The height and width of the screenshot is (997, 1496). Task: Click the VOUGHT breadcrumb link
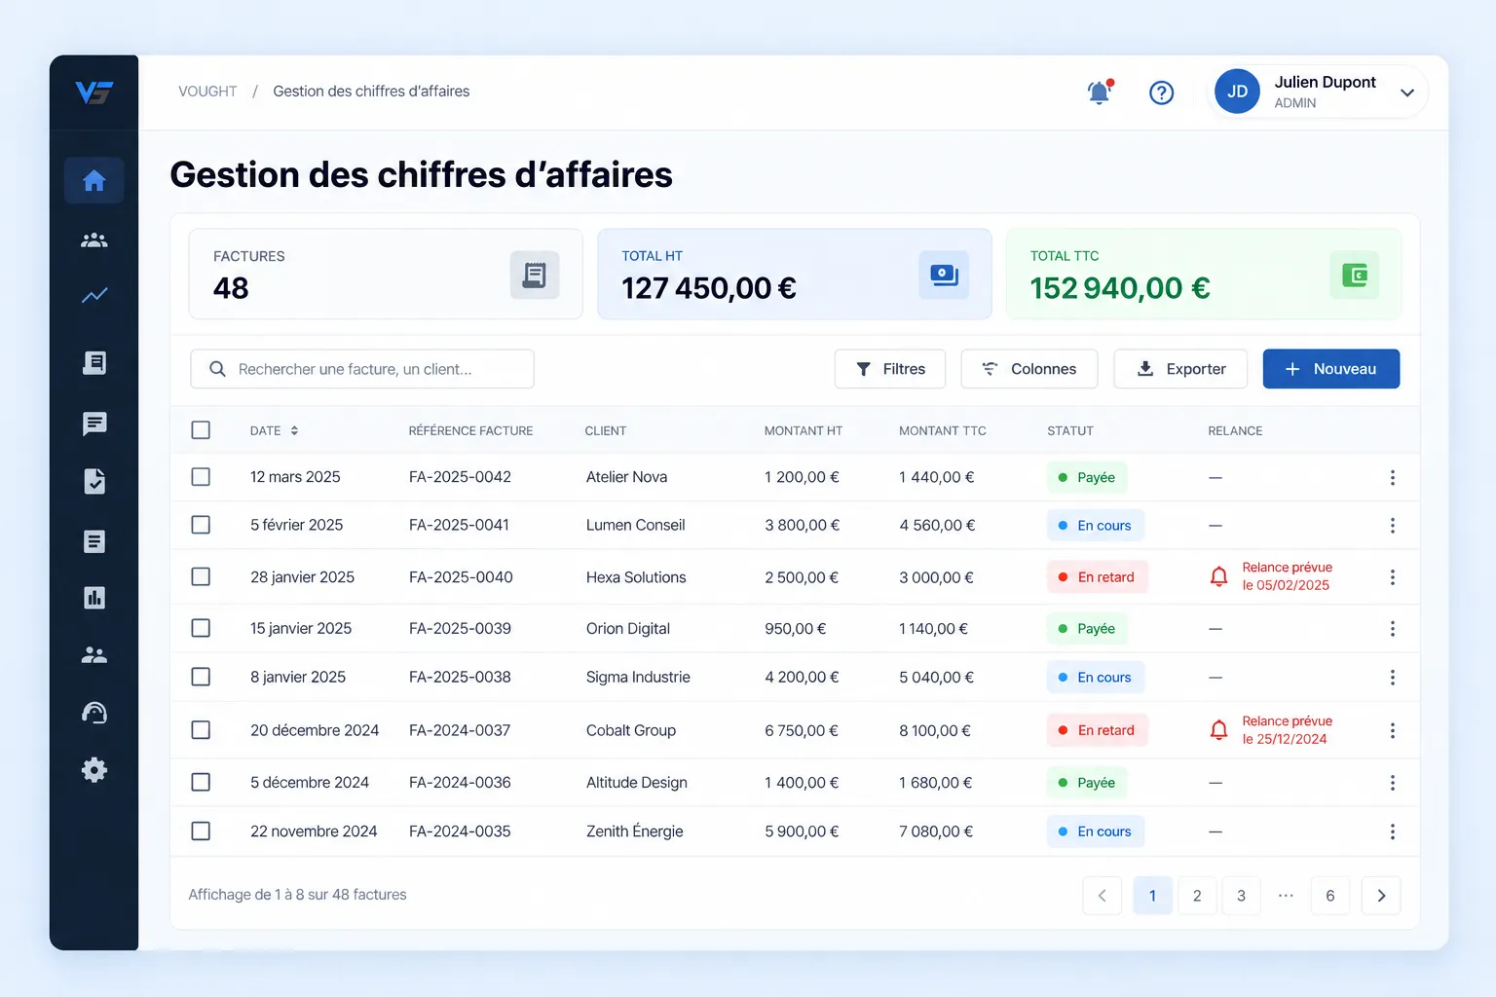click(x=207, y=92)
